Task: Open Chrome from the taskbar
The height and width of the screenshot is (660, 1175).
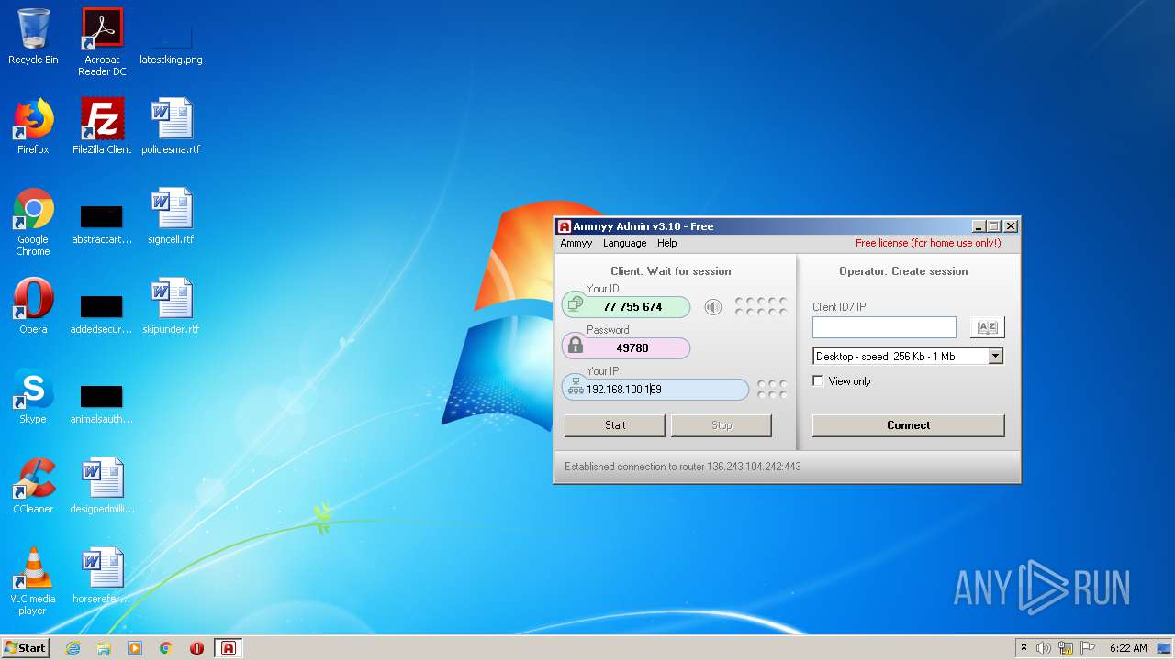Action: pyautogui.click(x=166, y=648)
